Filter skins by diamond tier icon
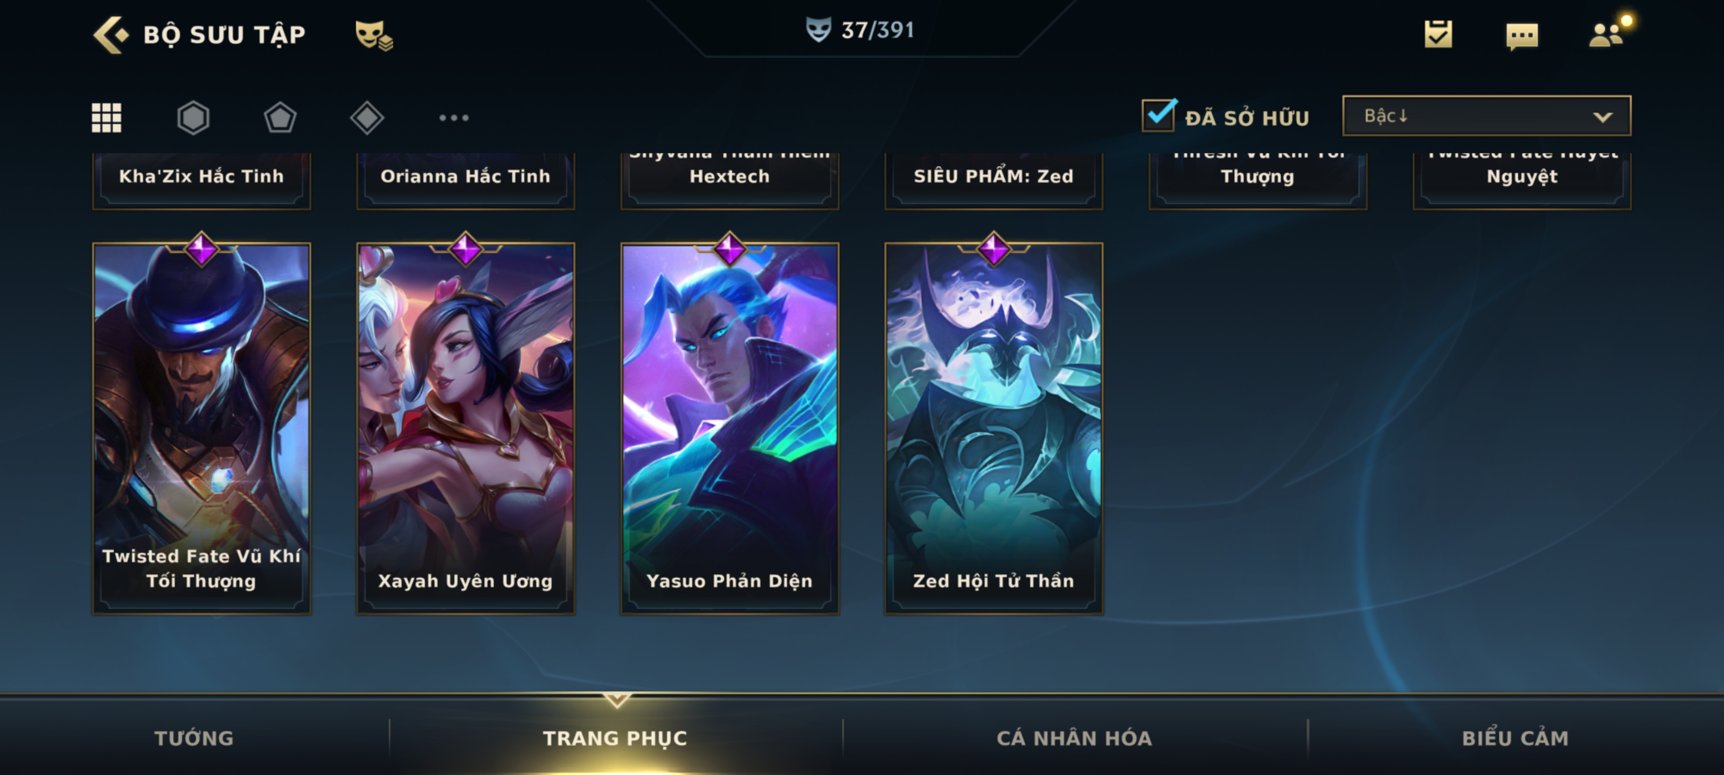Screen dimensions: 1724x775 (x=367, y=118)
